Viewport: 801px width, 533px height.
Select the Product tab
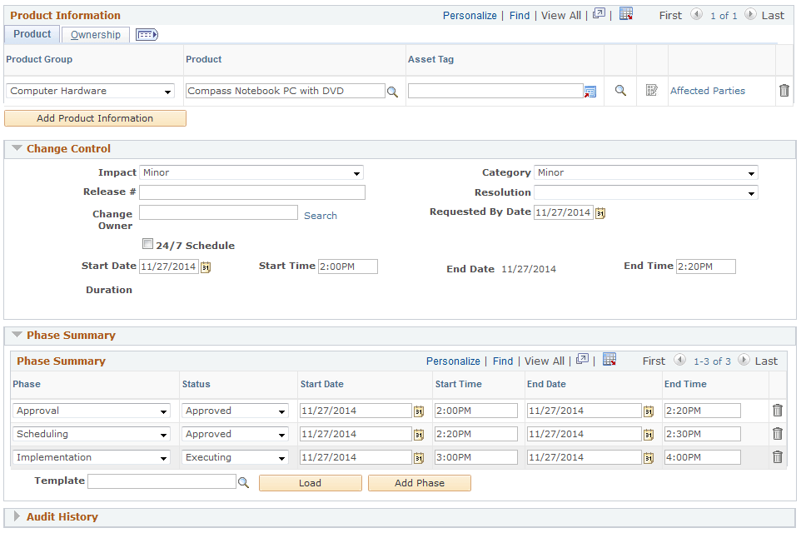[x=32, y=34]
